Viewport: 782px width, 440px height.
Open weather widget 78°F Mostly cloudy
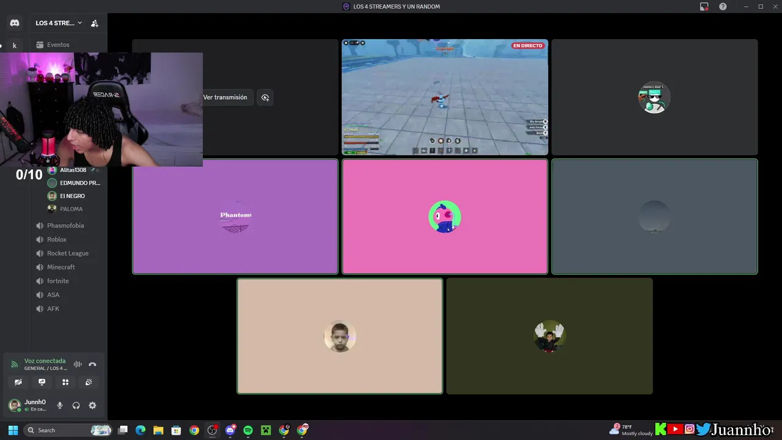(x=631, y=430)
